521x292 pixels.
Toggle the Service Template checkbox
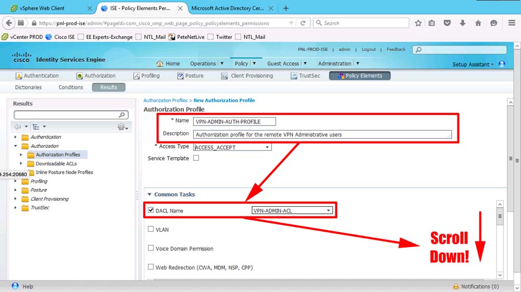[196, 158]
